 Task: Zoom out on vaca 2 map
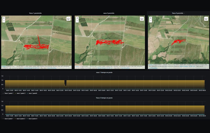pyautogui.click(x=77, y=21)
